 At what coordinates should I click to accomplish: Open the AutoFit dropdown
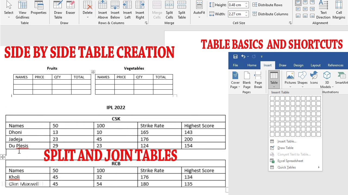(199, 10)
